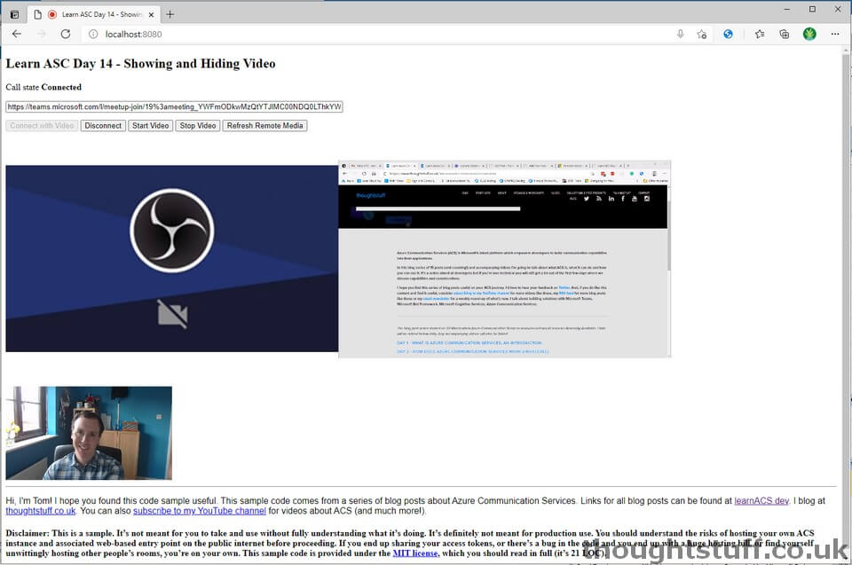This screenshot has height=565, width=852.
Task: Reload the localhost page
Action: [66, 34]
